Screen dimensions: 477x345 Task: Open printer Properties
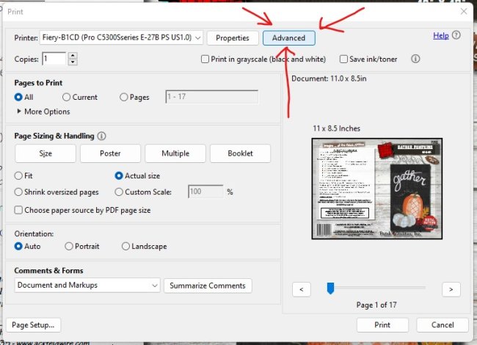(x=233, y=38)
